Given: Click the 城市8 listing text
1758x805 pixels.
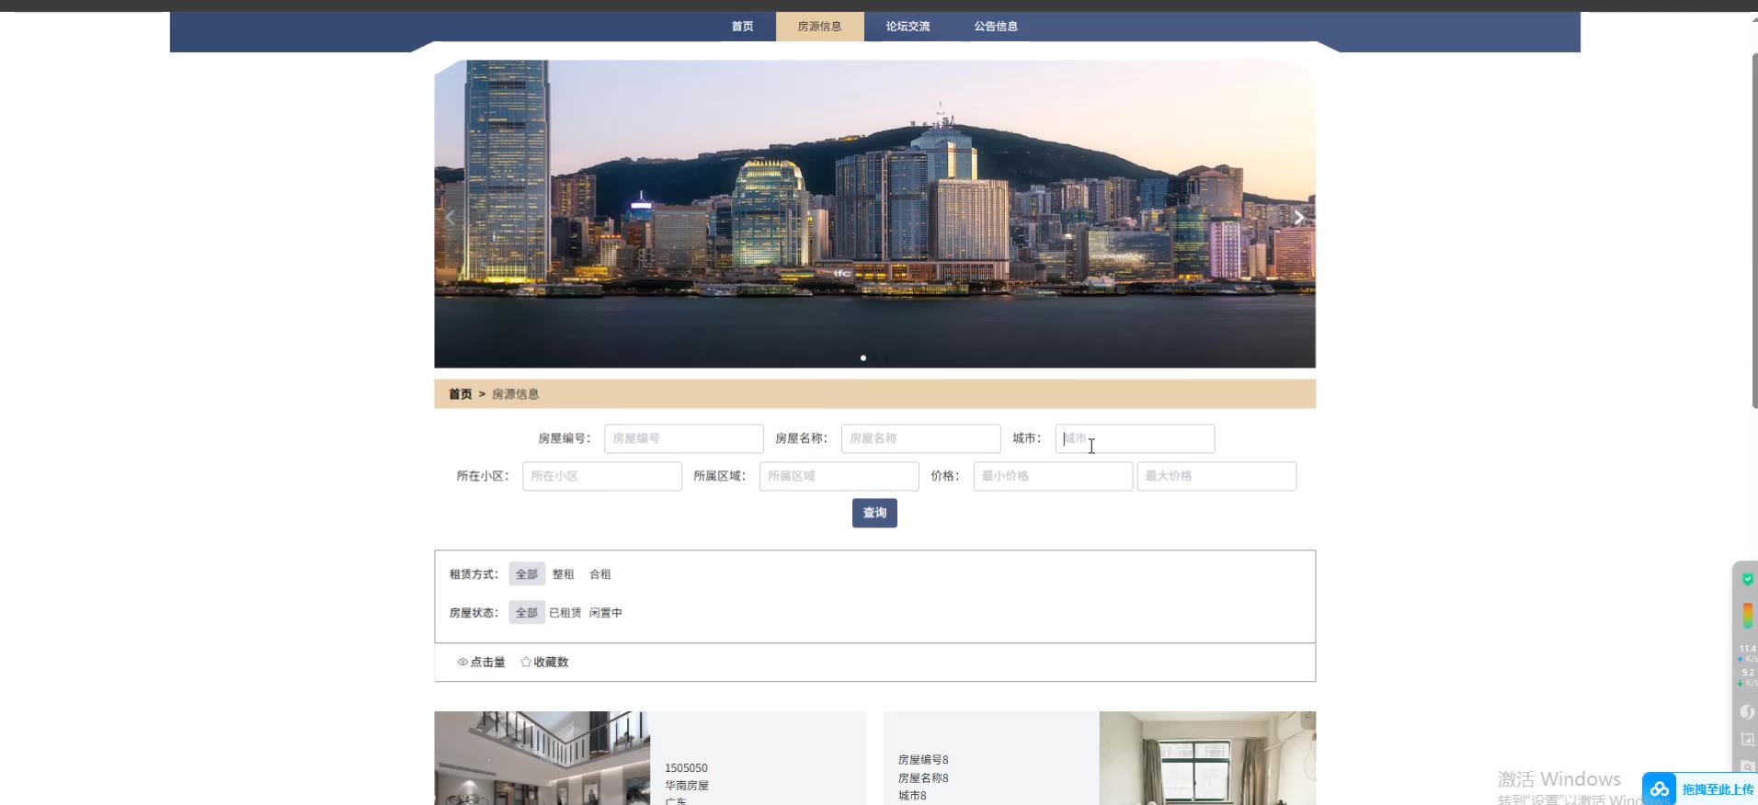Looking at the screenshot, I should (912, 796).
